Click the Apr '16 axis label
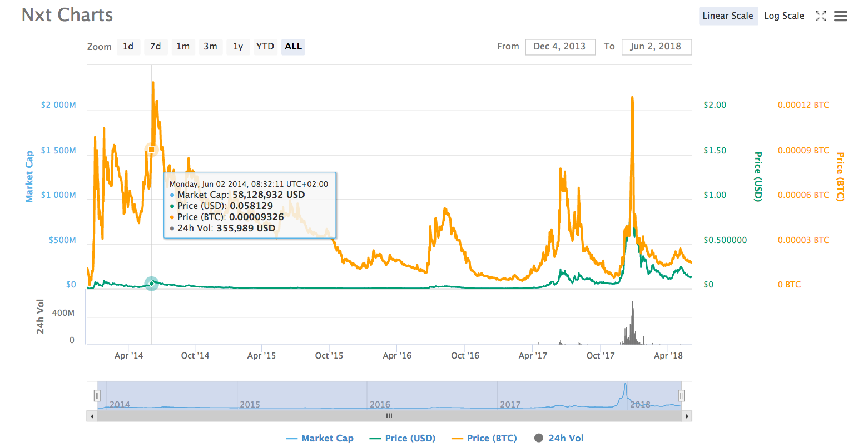 pos(397,356)
